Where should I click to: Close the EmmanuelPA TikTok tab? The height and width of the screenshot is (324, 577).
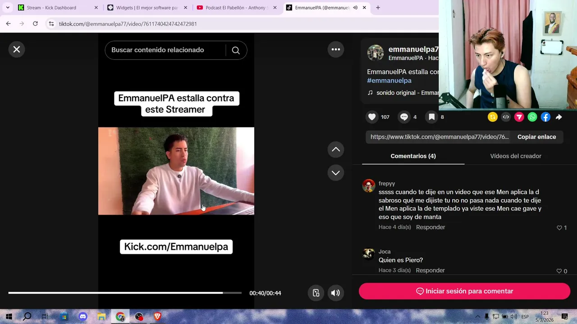click(364, 8)
